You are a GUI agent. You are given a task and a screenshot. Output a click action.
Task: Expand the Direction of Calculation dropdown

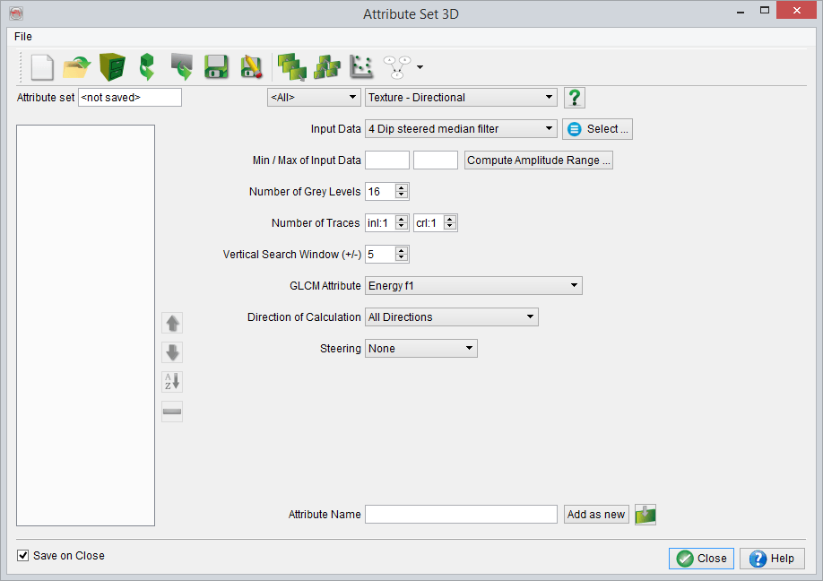451,317
